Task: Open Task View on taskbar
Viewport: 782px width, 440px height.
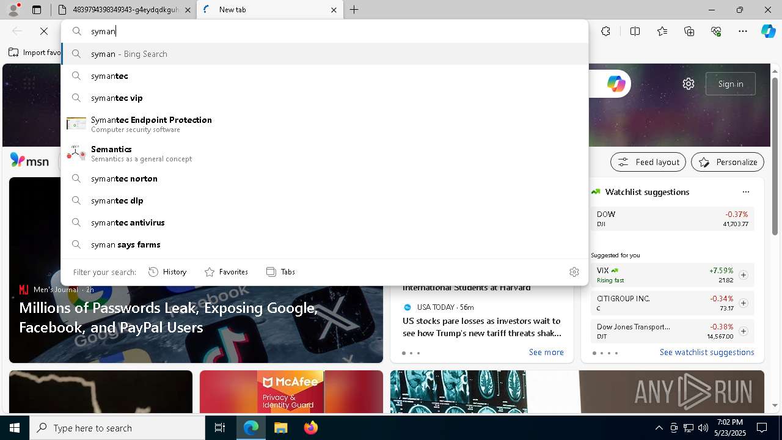Action: 220,428
